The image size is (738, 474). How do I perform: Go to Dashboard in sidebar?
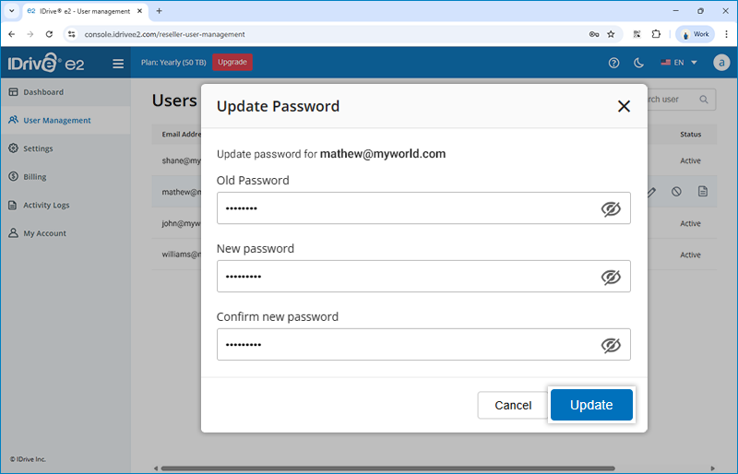43,92
